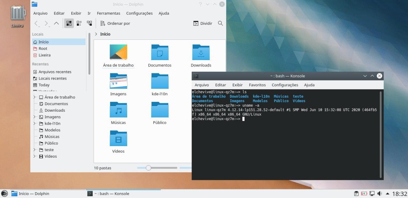Open Exibir menu in Konsole

(x=237, y=85)
